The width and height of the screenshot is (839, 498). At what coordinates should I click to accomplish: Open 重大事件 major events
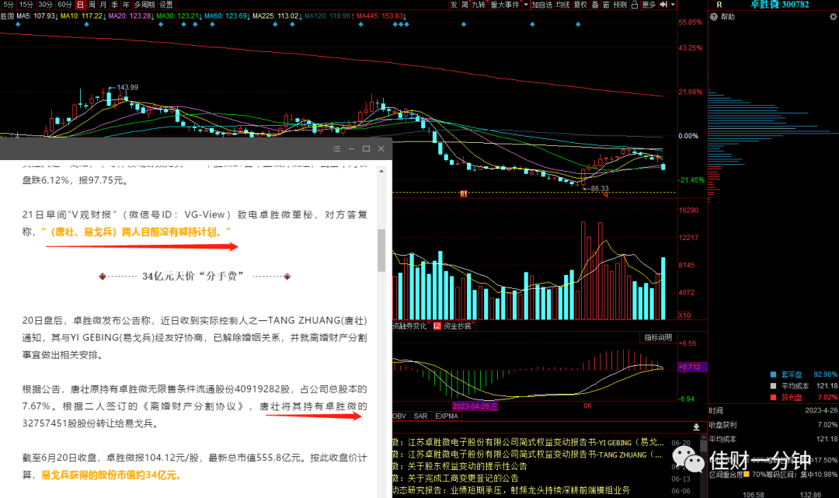click(x=505, y=5)
